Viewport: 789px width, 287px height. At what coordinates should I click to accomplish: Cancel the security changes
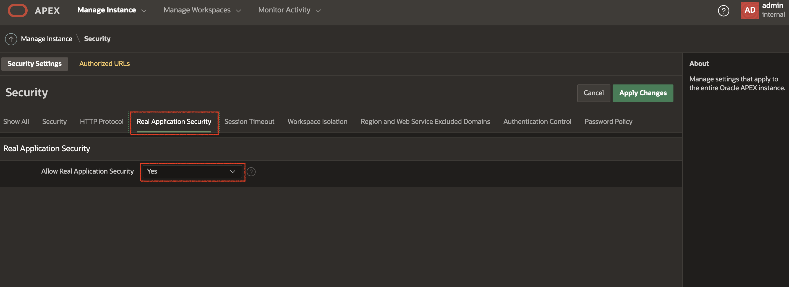click(593, 93)
